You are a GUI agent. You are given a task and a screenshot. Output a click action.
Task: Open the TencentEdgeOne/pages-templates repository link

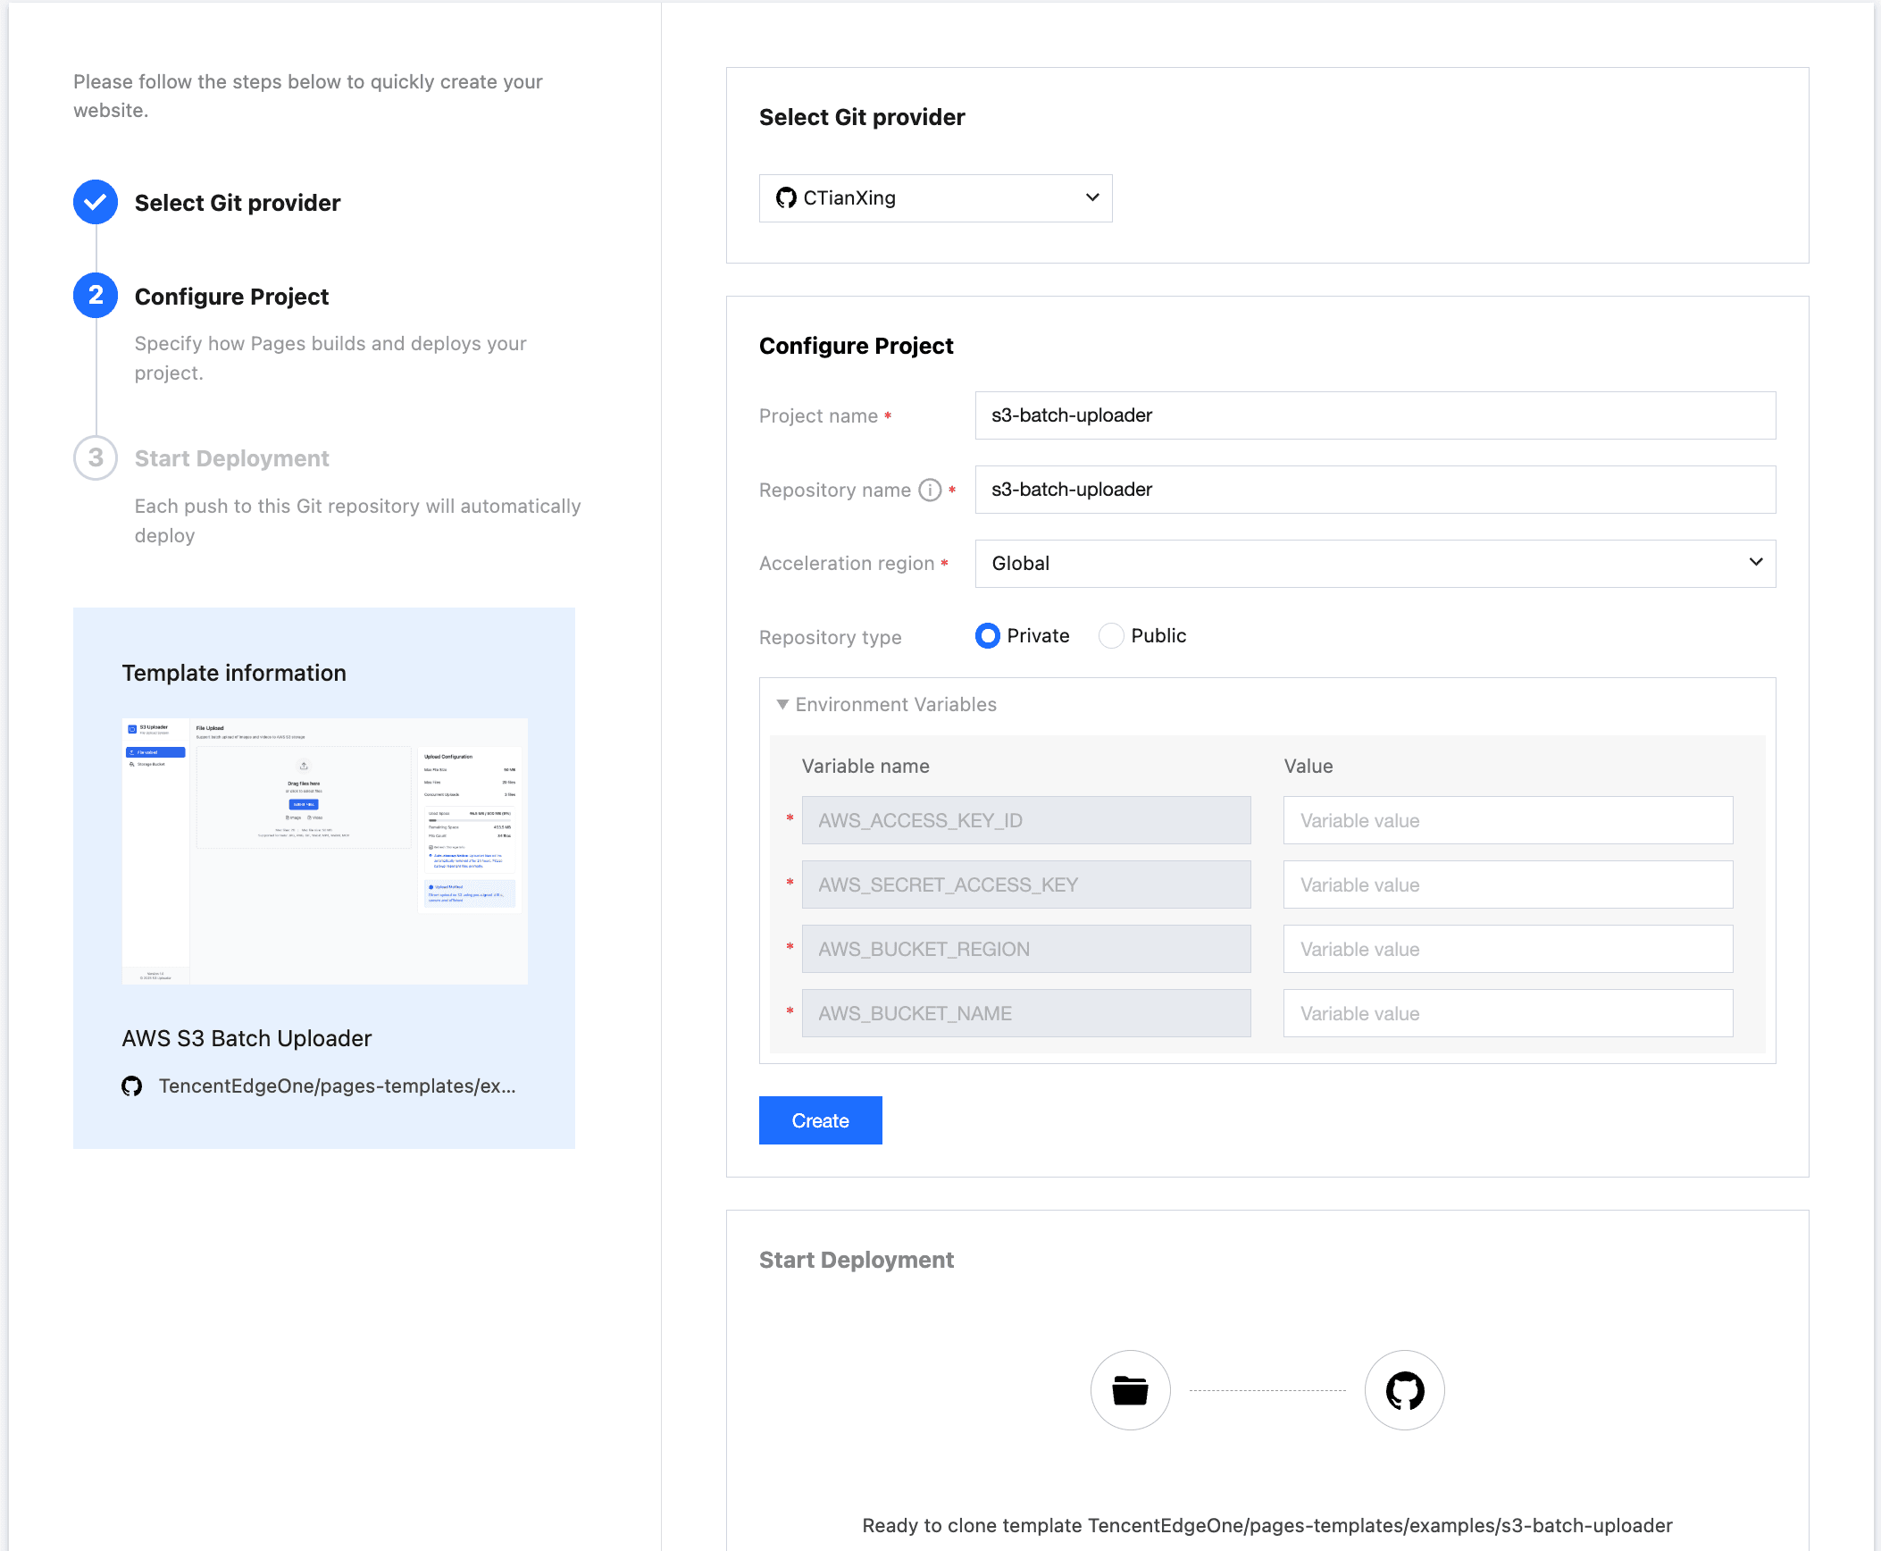coord(338,1086)
